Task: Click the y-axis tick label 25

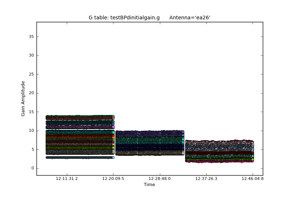Action: (x=31, y=74)
